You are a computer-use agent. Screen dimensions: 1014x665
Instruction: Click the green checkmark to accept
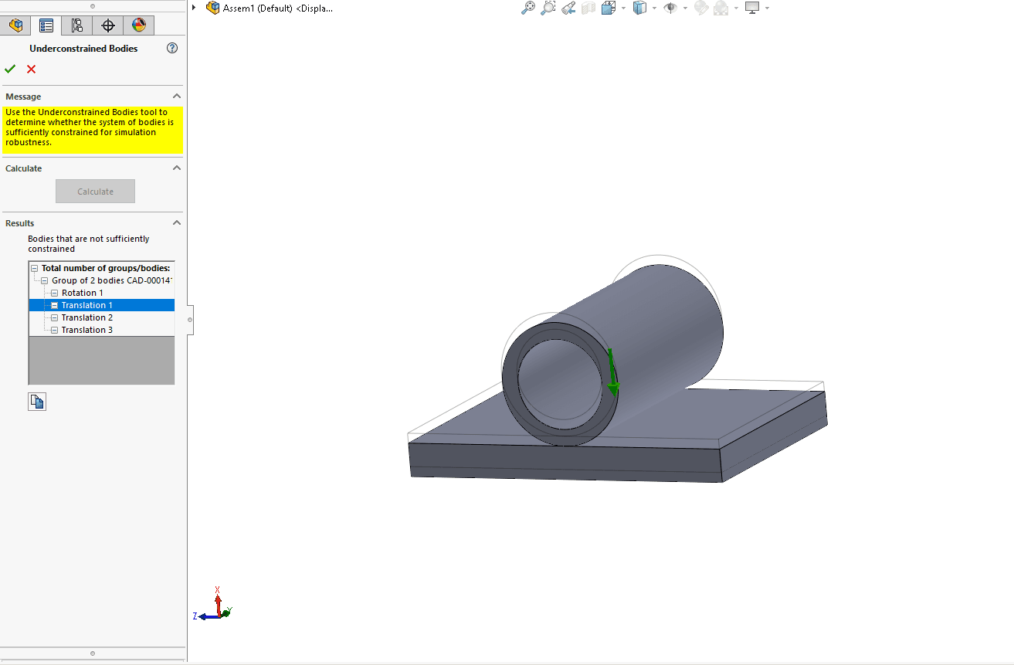pos(10,70)
